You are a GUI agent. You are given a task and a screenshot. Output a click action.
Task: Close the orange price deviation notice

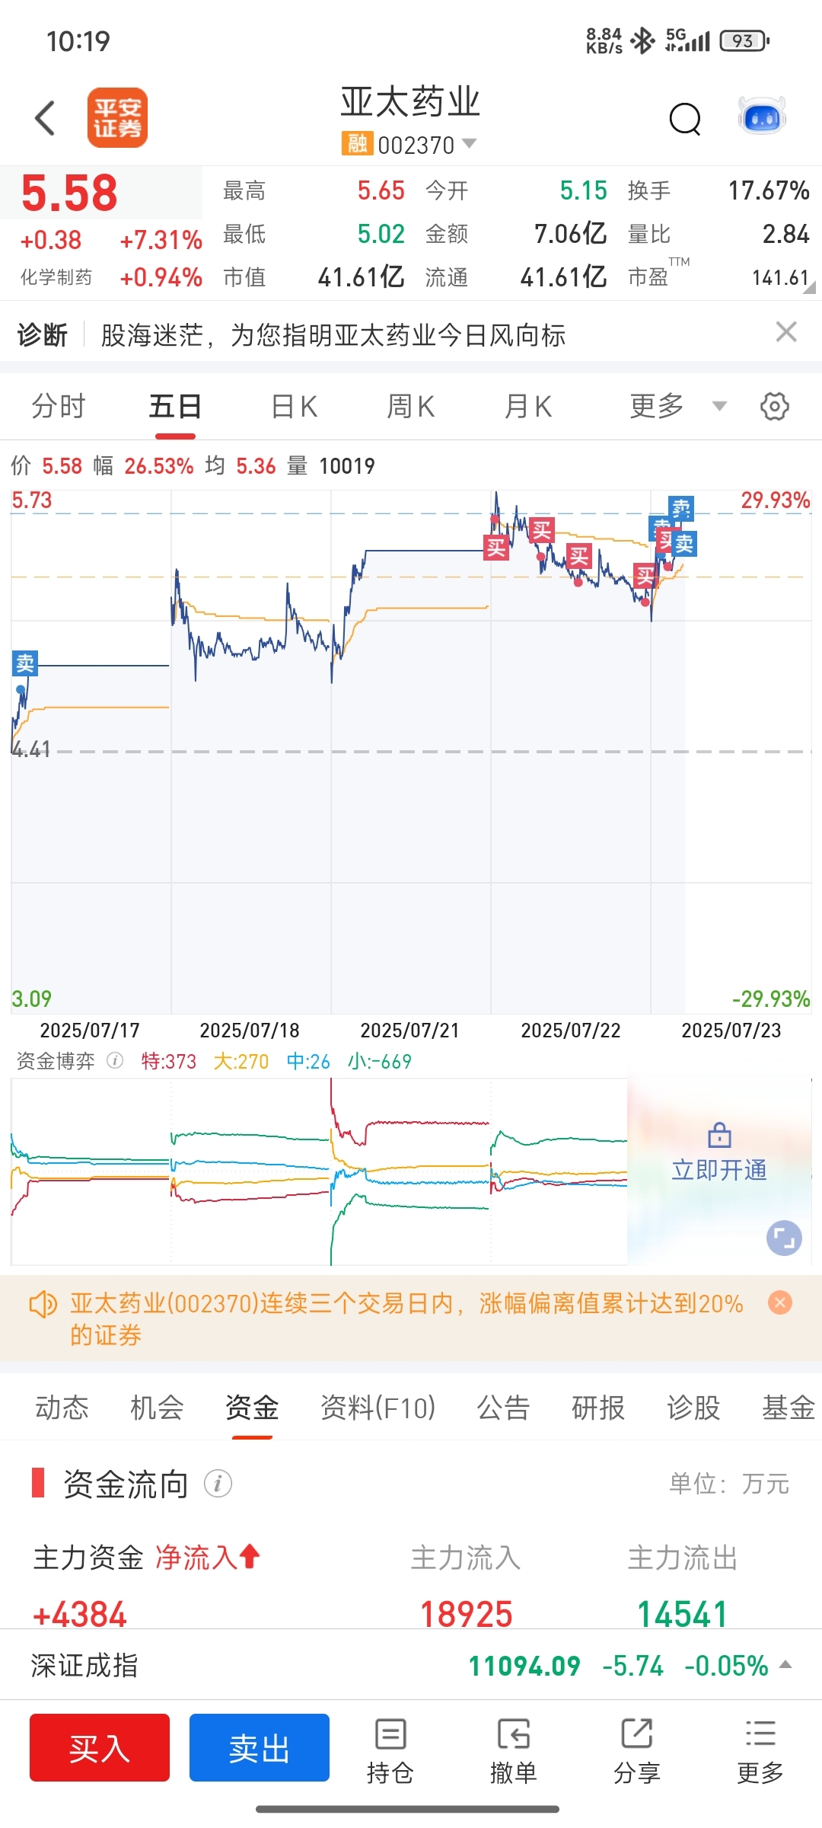780,1302
